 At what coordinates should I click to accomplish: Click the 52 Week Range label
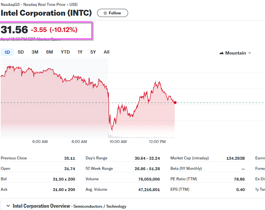[x=99, y=169]
